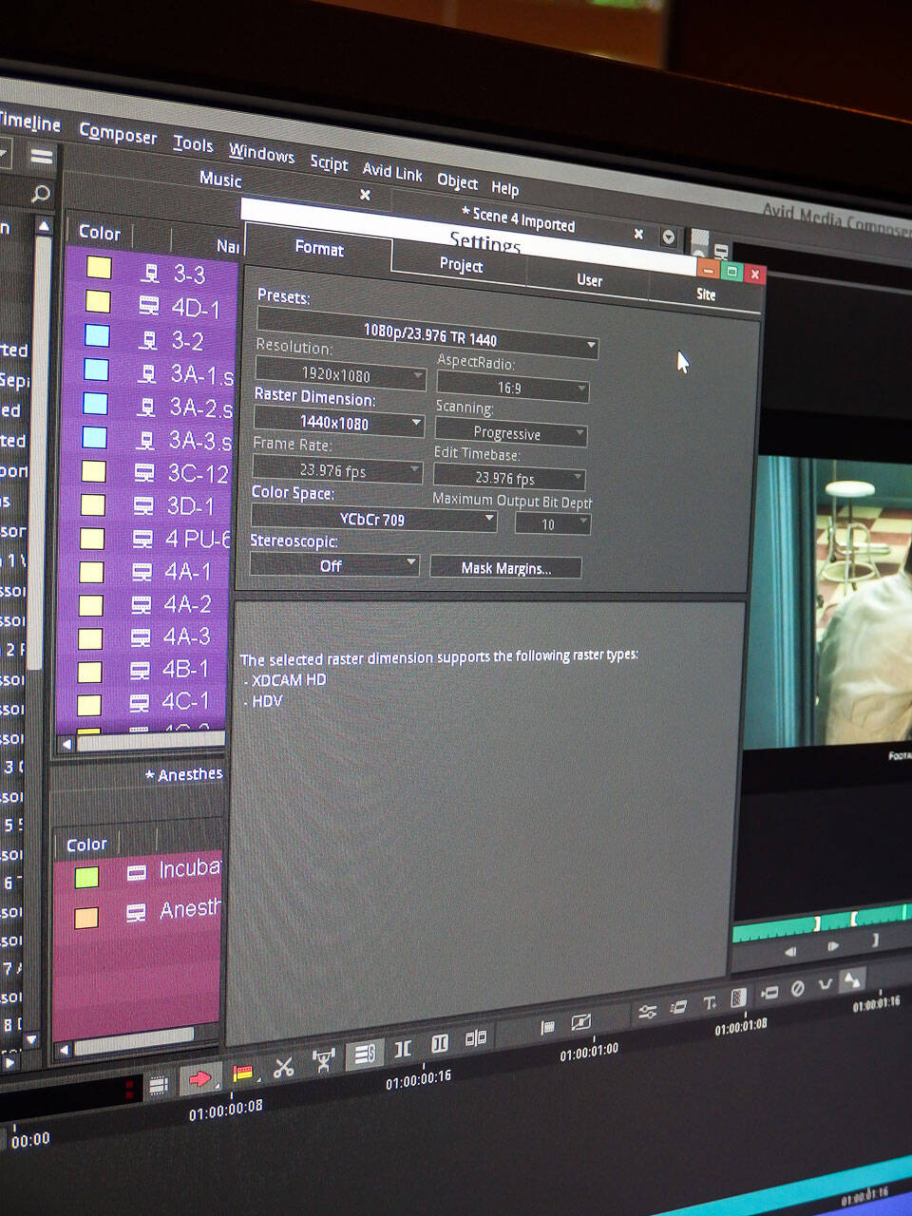
Task: Click the sequence icon beside Incuba
Action: click(137, 872)
